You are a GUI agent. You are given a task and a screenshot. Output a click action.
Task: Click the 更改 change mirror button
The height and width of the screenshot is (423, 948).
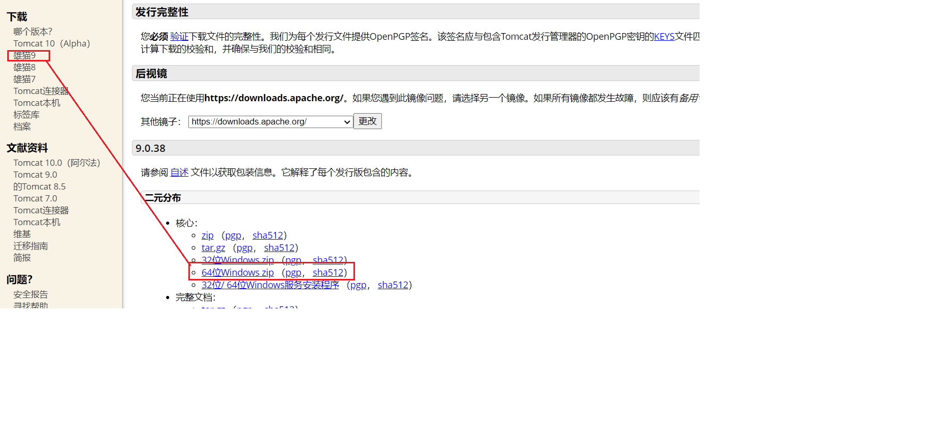pos(367,121)
